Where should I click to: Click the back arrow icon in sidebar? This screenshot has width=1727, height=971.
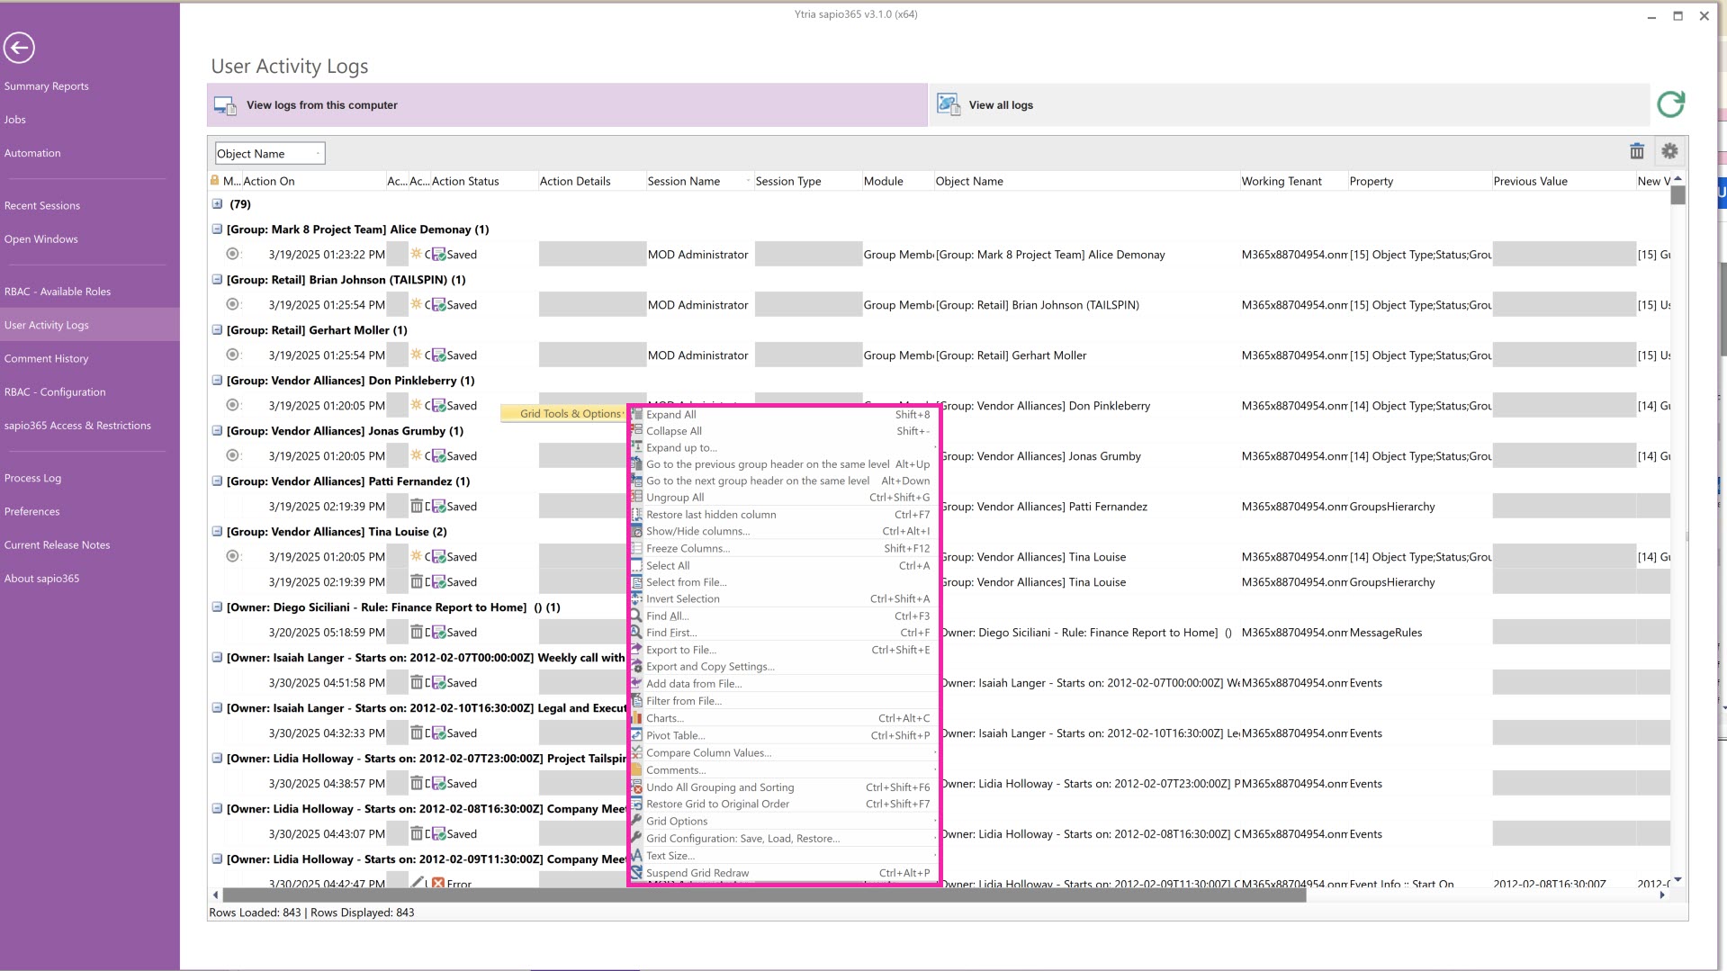pos(19,48)
